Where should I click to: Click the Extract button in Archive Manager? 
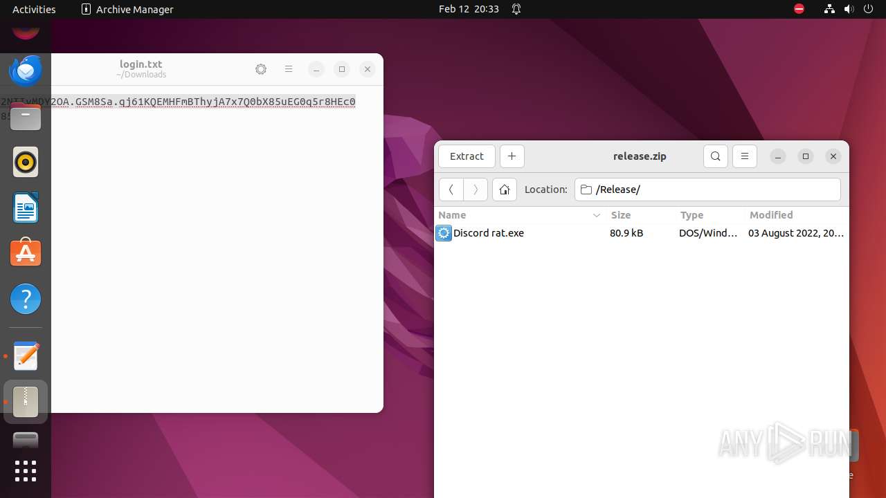467,156
